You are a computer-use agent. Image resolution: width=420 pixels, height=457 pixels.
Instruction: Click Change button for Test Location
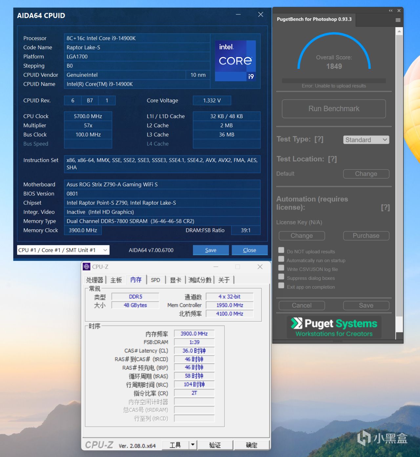click(366, 174)
